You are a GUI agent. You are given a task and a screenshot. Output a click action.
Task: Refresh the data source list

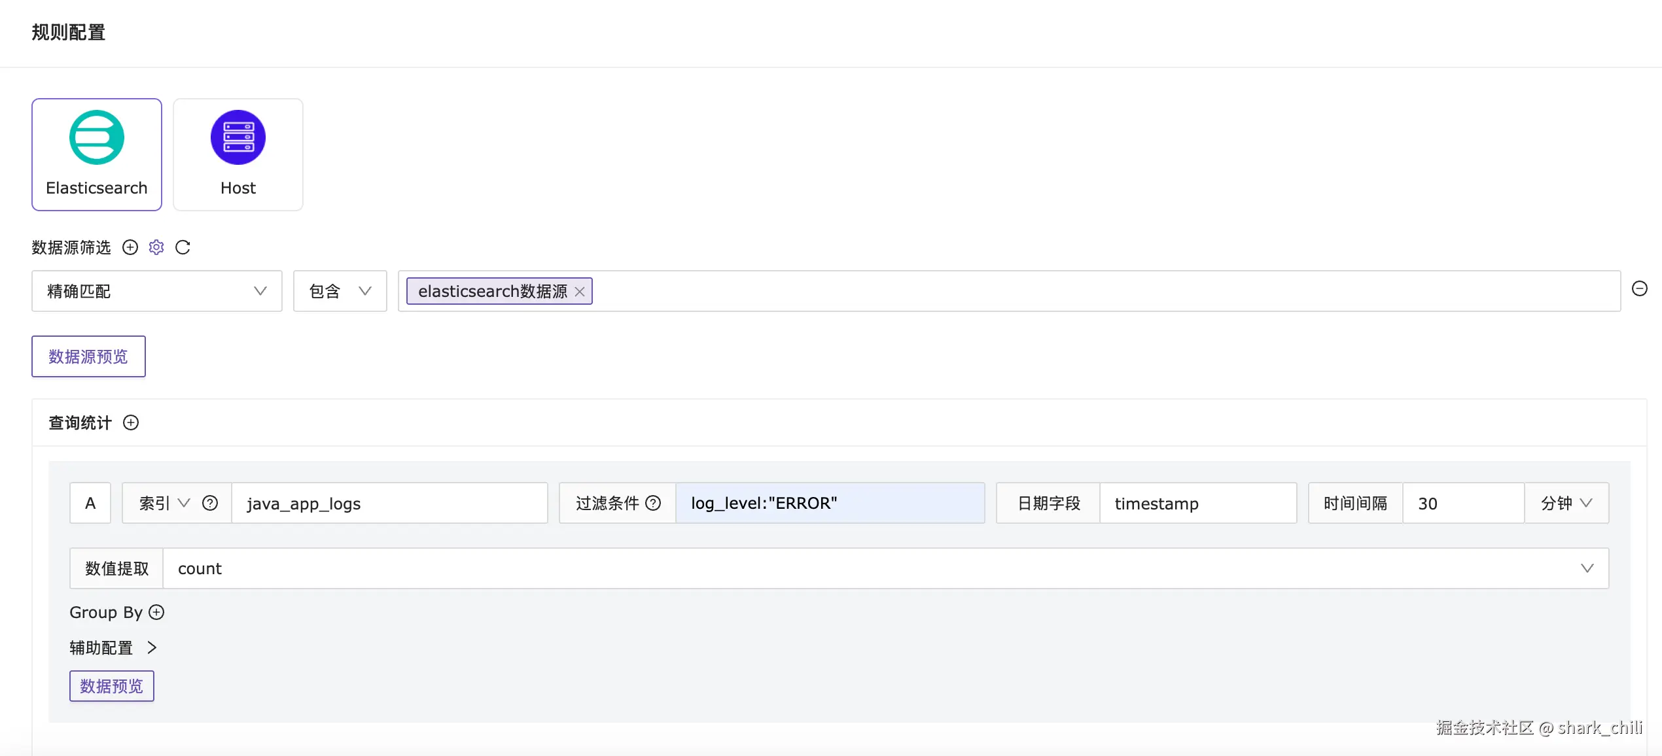point(183,247)
